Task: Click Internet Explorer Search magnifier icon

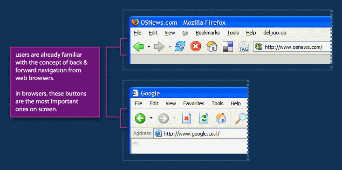Action: pos(240,119)
